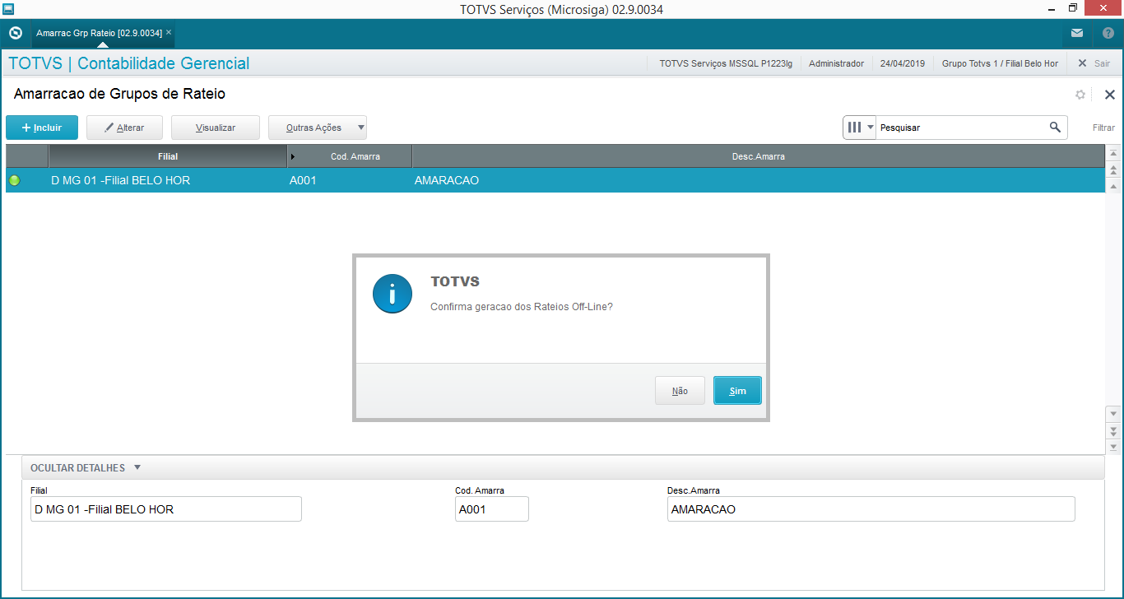Image resolution: width=1124 pixels, height=599 pixels.
Task: Page up the grid with the double-up arrow
Action: 1114,170
